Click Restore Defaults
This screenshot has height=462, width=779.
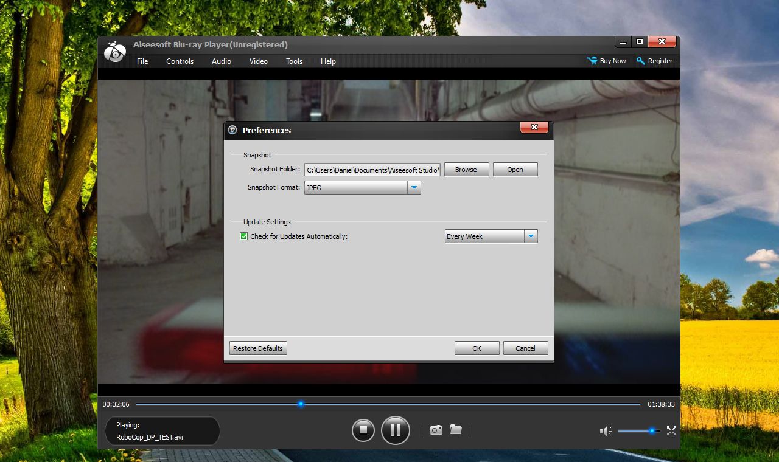(258, 348)
